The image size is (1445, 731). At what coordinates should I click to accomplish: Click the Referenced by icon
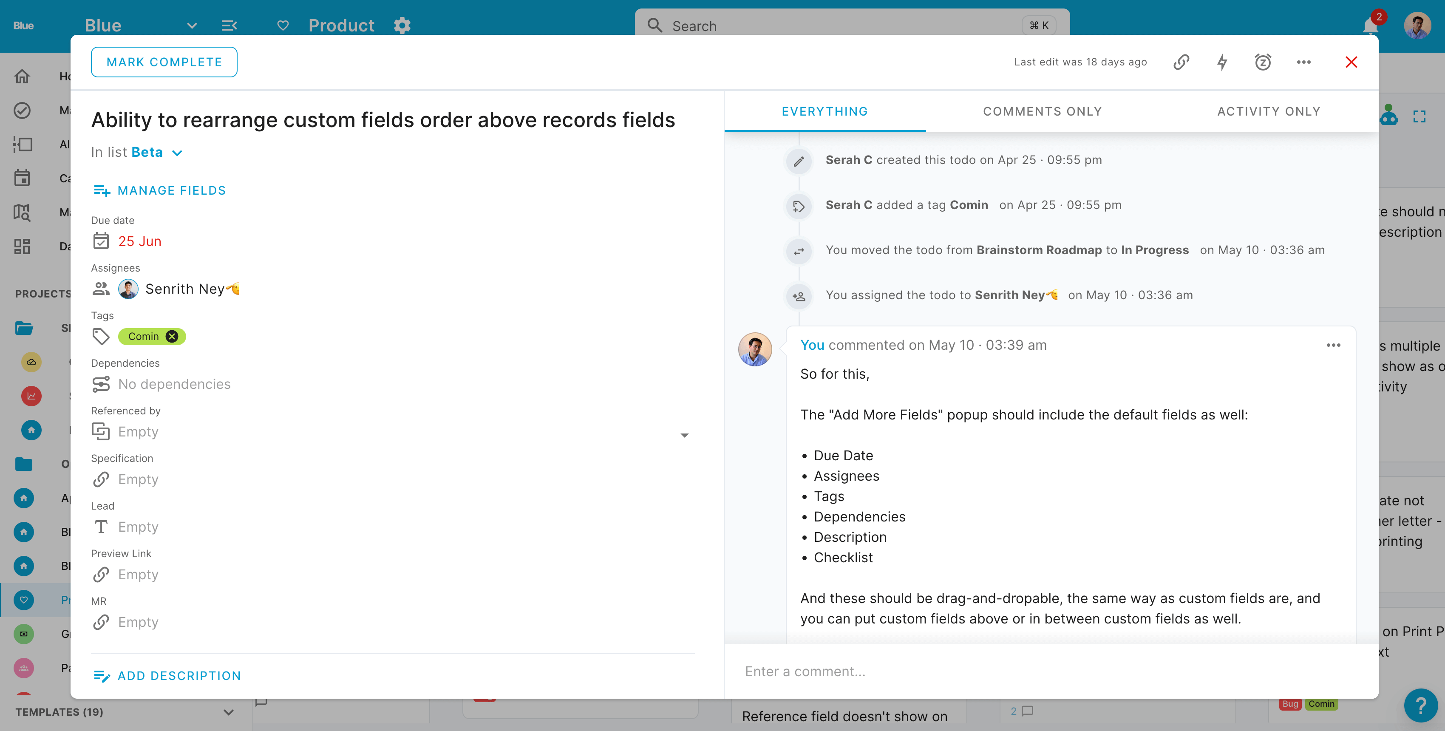[x=101, y=431]
